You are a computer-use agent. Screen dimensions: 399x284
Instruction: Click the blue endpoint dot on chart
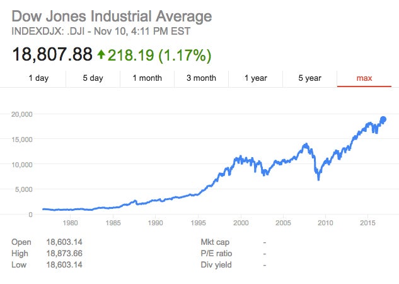383,120
